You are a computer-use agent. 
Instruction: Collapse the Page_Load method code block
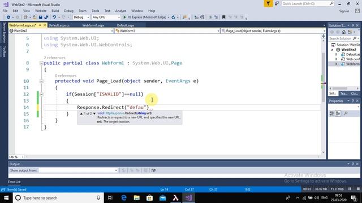[41, 81]
